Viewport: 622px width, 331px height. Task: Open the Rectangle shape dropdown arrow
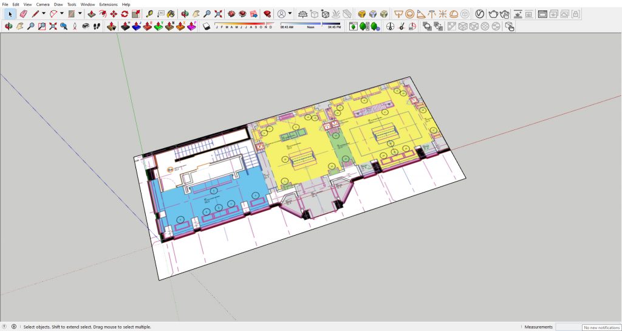80,13
